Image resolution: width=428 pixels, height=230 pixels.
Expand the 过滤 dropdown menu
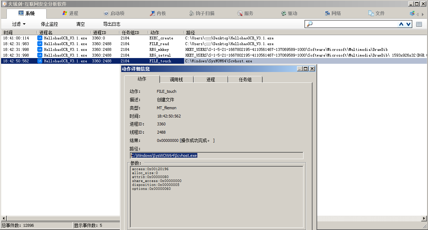coord(19,24)
